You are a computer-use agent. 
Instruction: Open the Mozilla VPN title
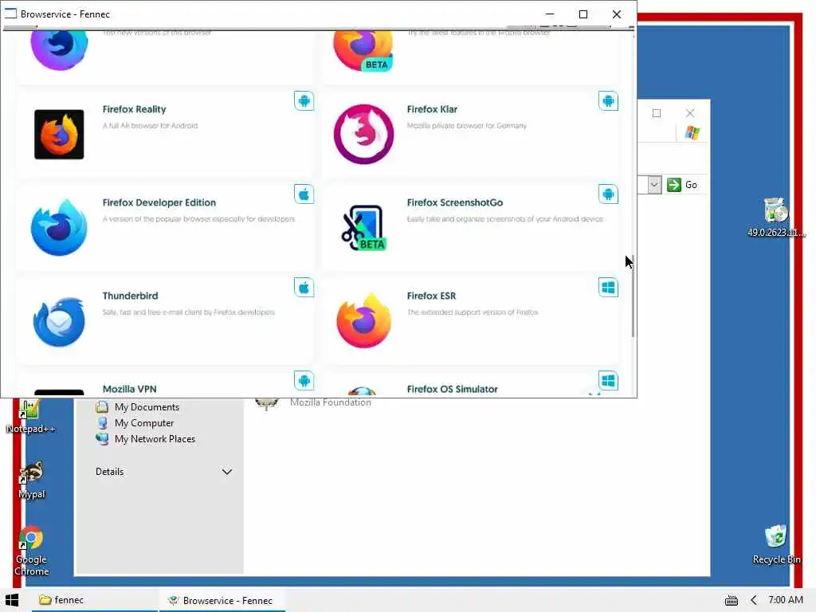coord(130,389)
